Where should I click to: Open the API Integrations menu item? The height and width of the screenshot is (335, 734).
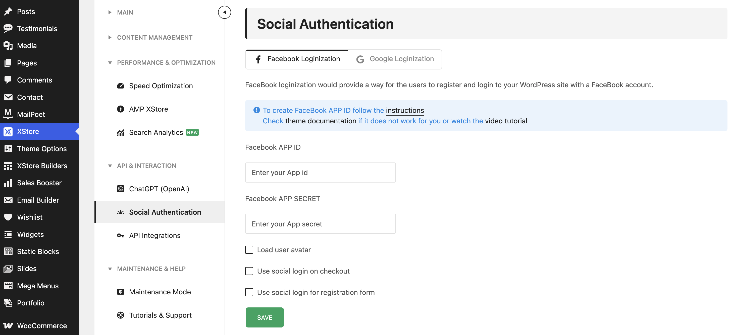(160, 235)
